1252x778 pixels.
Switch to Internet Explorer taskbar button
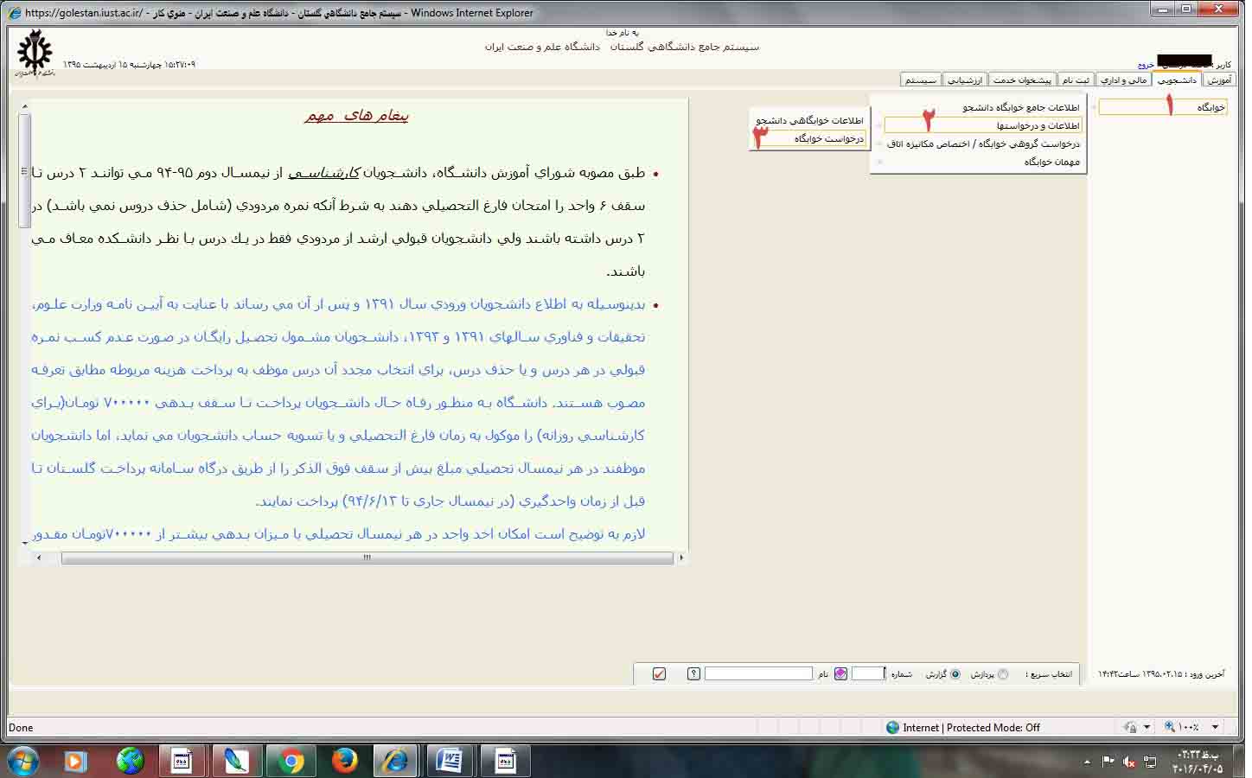(396, 761)
